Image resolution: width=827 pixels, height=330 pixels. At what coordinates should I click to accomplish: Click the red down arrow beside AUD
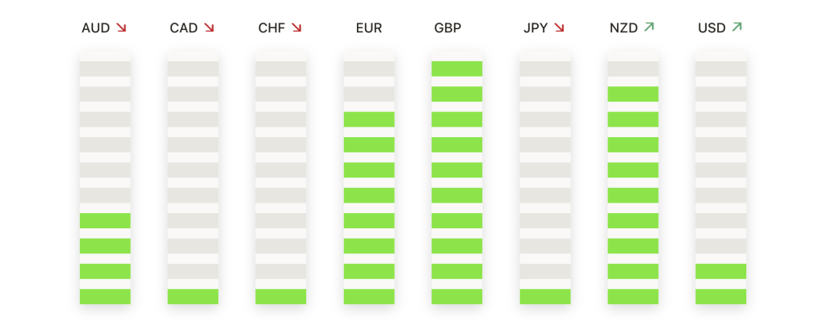tap(121, 28)
